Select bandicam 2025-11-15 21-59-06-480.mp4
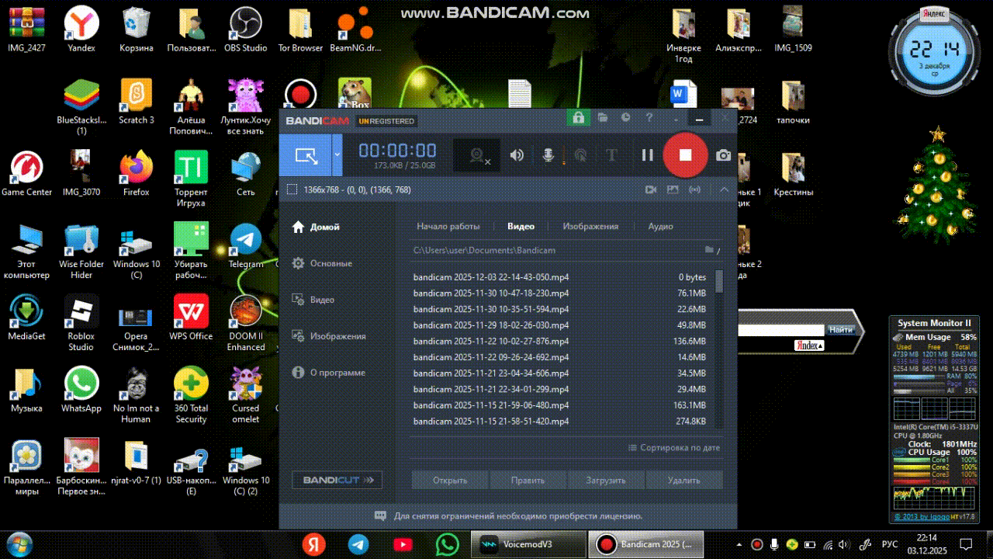 click(x=560, y=405)
